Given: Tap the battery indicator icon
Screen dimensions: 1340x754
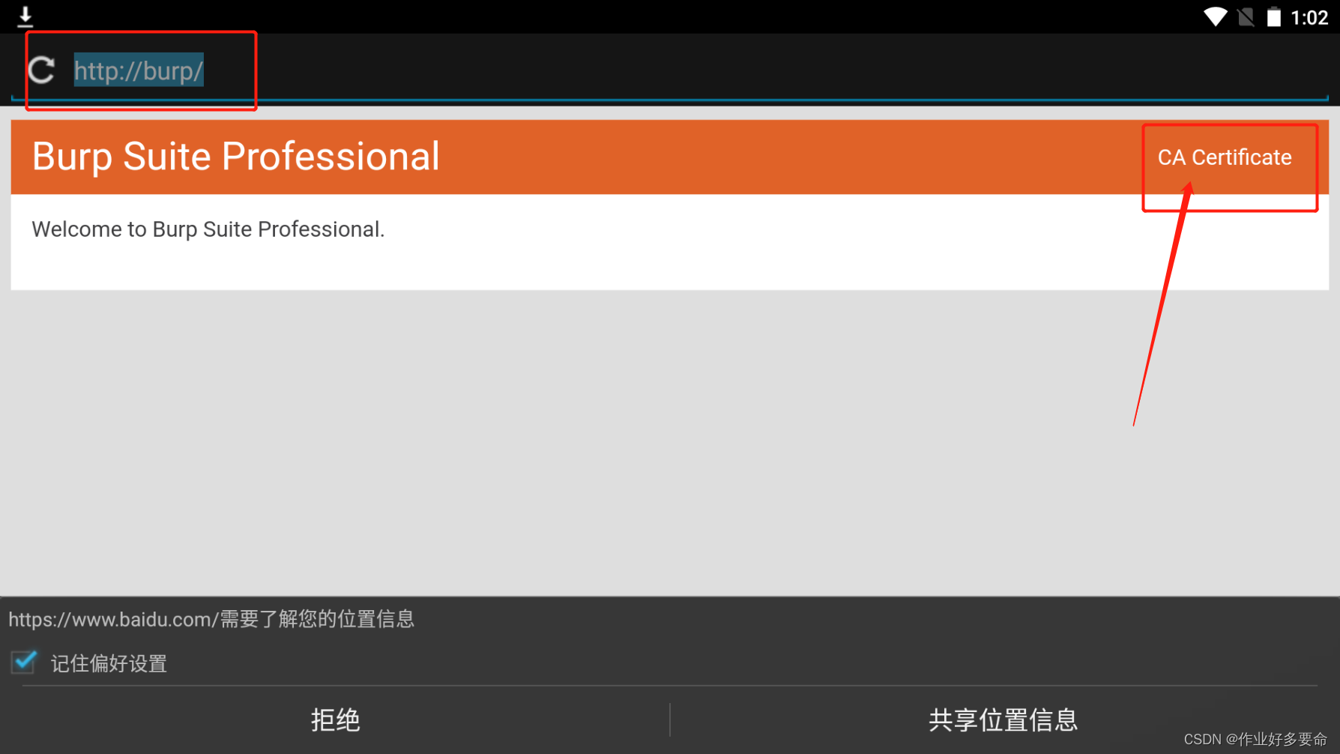Looking at the screenshot, I should (1273, 16).
